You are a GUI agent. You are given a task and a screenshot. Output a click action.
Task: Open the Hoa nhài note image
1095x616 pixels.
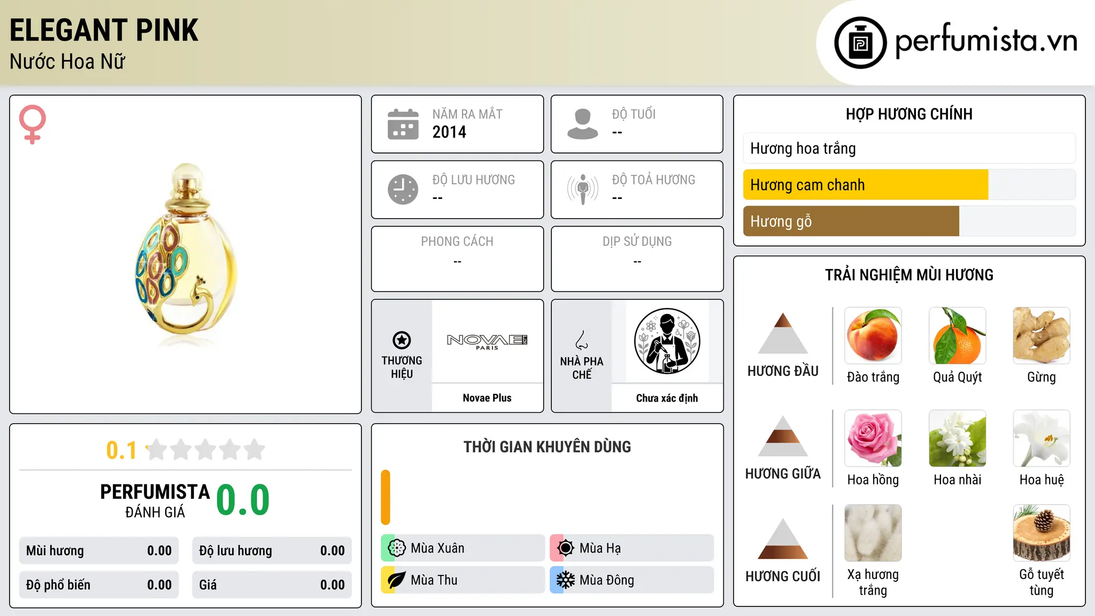(958, 438)
